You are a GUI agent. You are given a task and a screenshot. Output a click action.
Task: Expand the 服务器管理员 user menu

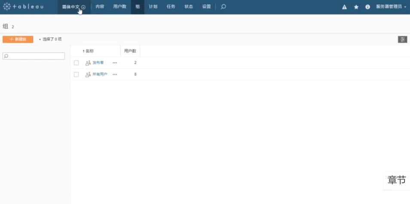[x=391, y=7]
